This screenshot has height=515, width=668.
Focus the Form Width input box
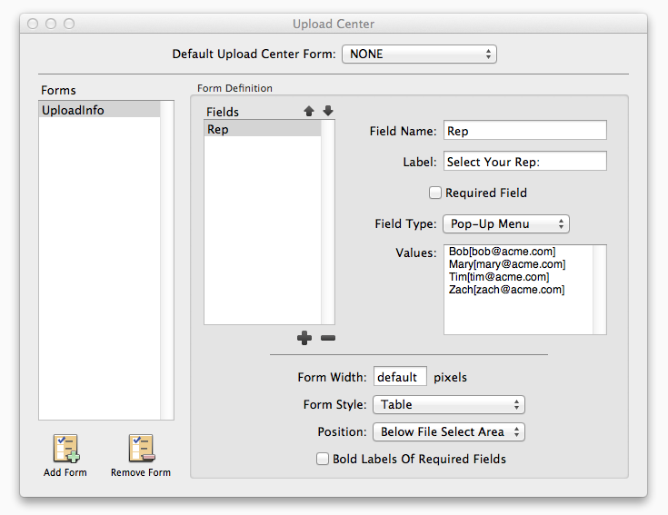(400, 377)
